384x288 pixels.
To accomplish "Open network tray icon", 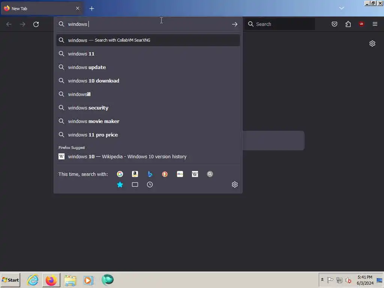I will [339, 280].
